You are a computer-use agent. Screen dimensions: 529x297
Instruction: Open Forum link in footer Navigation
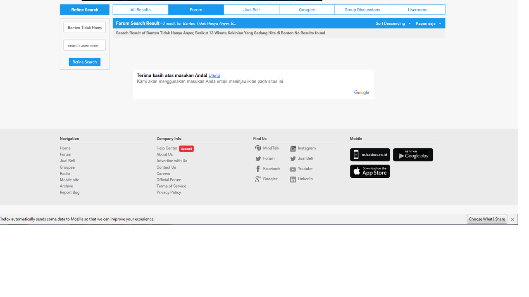65,155
